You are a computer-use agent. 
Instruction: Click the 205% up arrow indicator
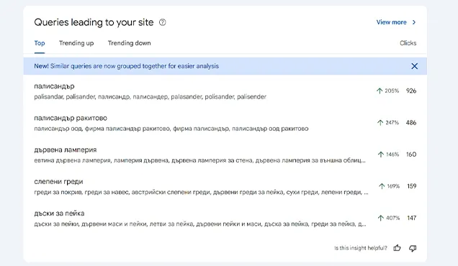(x=379, y=91)
